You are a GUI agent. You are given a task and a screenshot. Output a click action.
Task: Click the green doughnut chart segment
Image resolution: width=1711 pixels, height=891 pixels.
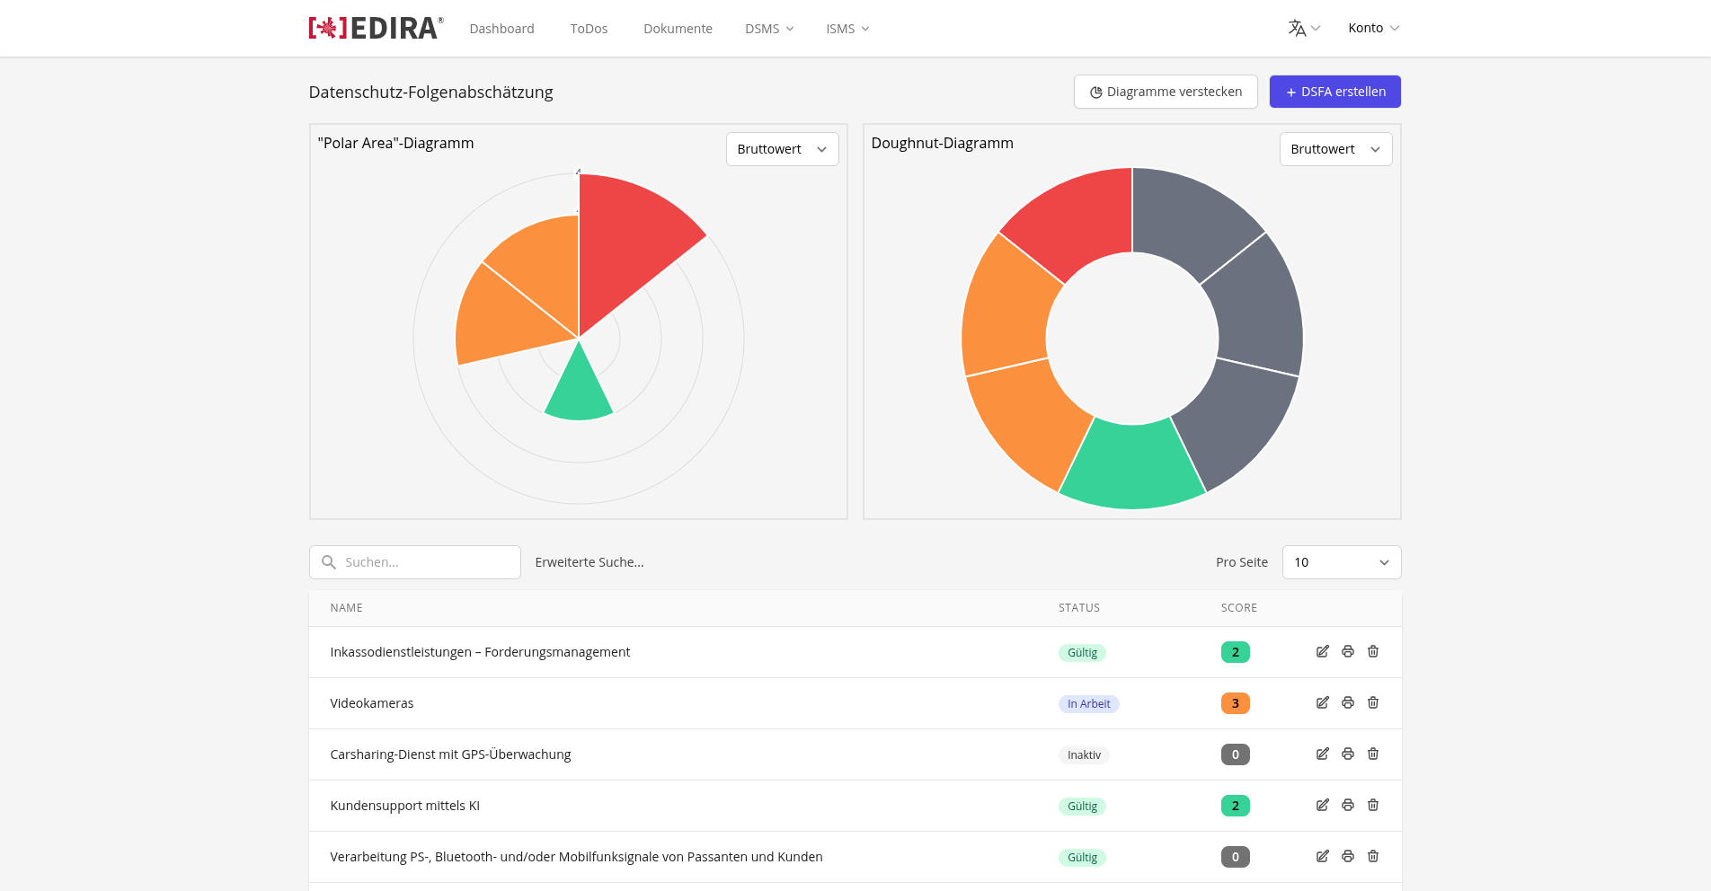point(1132,465)
